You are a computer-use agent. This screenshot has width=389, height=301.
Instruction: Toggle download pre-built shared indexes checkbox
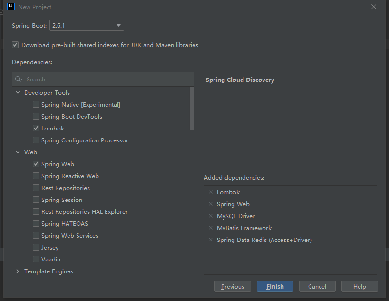(15, 45)
